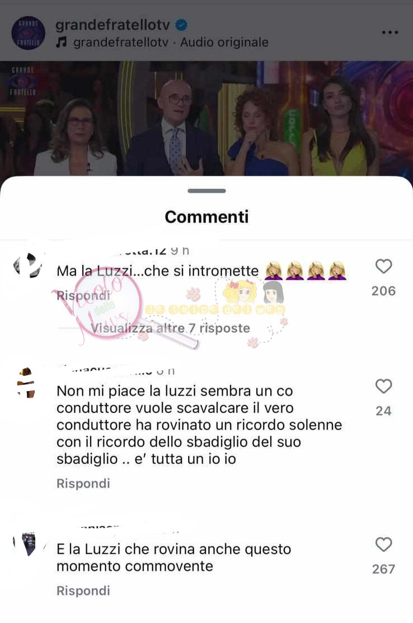The height and width of the screenshot is (623, 413).
Task: Open the third commenter's avatar
Action: [x=26, y=544]
